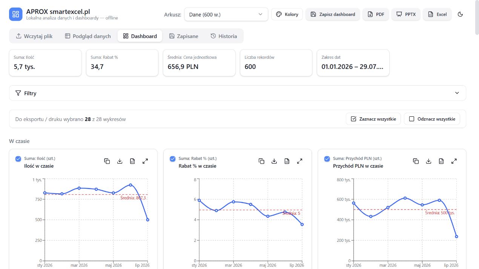The width and height of the screenshot is (479, 269).
Task: Download the Ilość w czasie chart
Action: tap(120, 161)
